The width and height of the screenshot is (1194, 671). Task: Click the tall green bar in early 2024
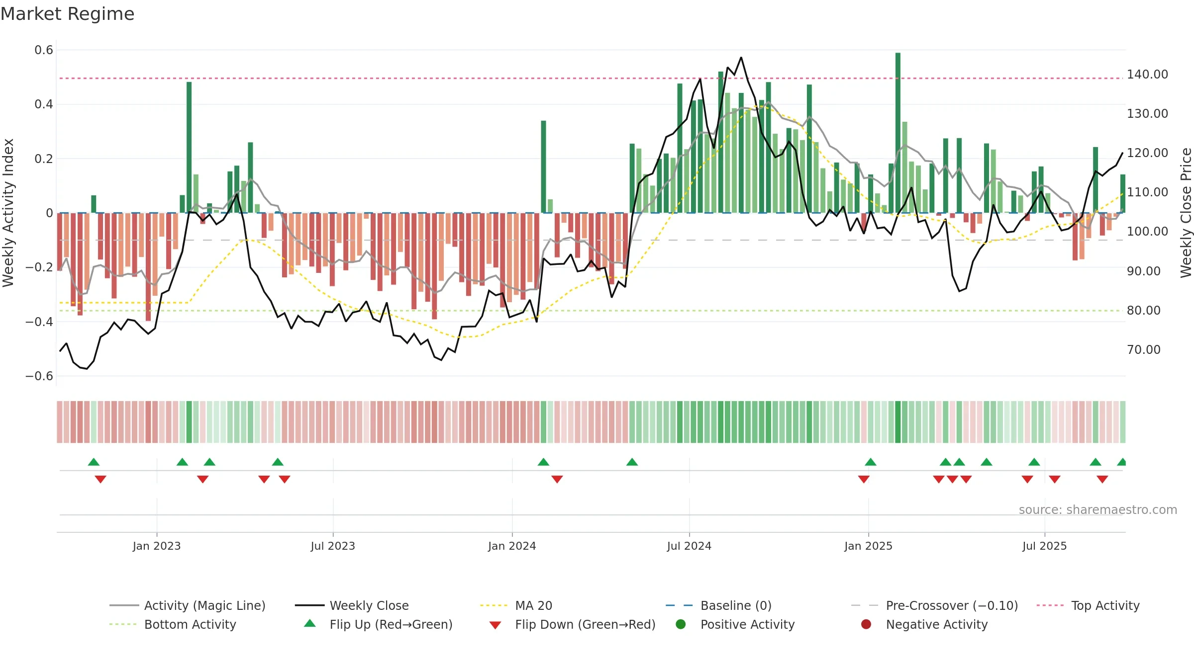pos(543,167)
